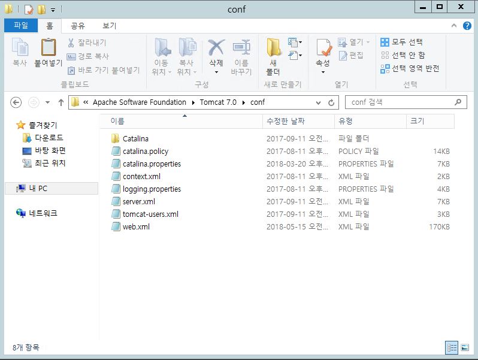This screenshot has width=478, height=360.
Task: Open the Quick Access Toolbar customize dropdown
Action: [x=53, y=10]
